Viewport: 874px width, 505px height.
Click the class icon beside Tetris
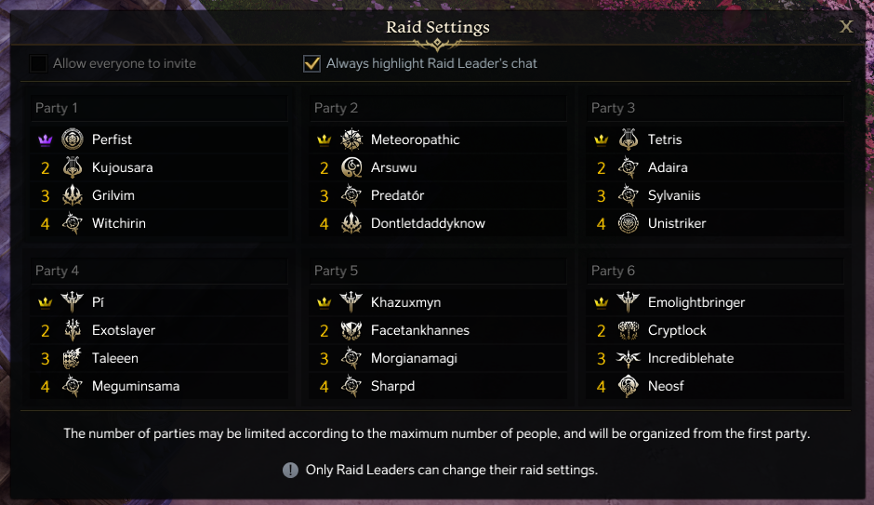point(629,140)
